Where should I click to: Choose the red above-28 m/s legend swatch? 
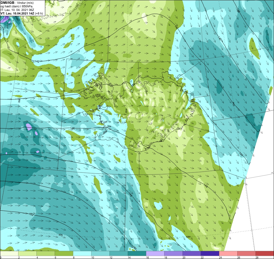click(x=265, y=254)
